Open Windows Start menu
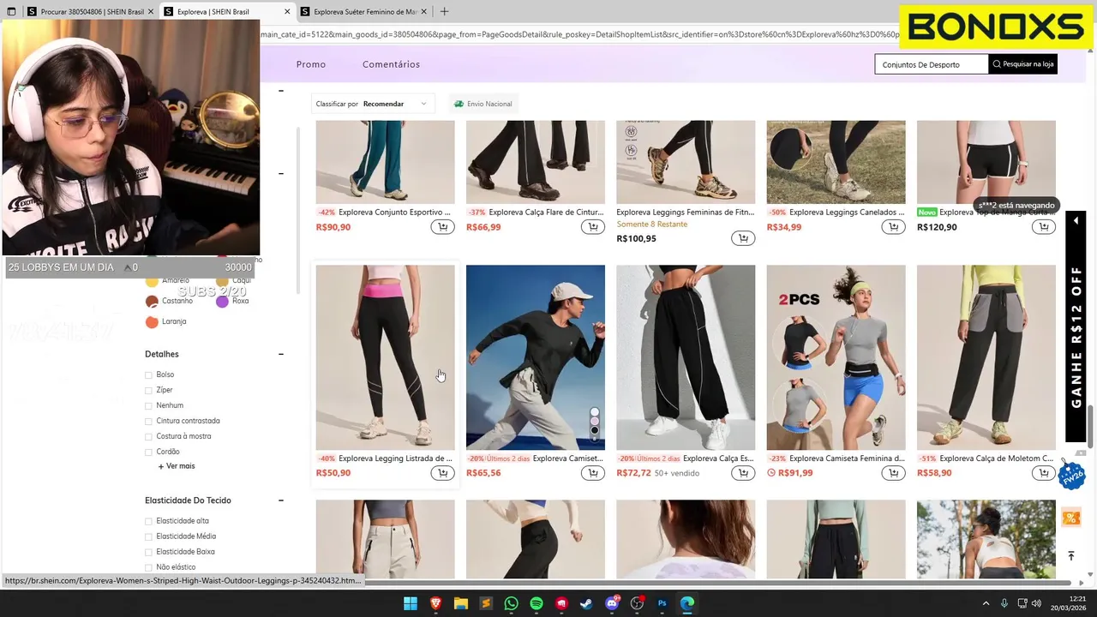 click(x=411, y=603)
